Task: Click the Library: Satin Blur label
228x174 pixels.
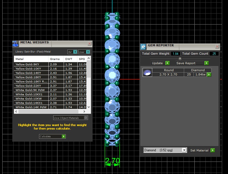Action: coord(33,52)
